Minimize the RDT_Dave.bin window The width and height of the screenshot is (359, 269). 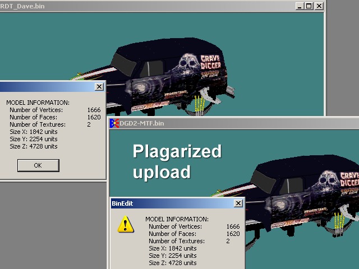coord(300,6)
